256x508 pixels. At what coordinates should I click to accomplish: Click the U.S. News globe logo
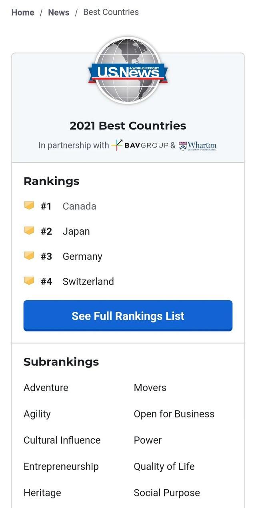coord(128,70)
